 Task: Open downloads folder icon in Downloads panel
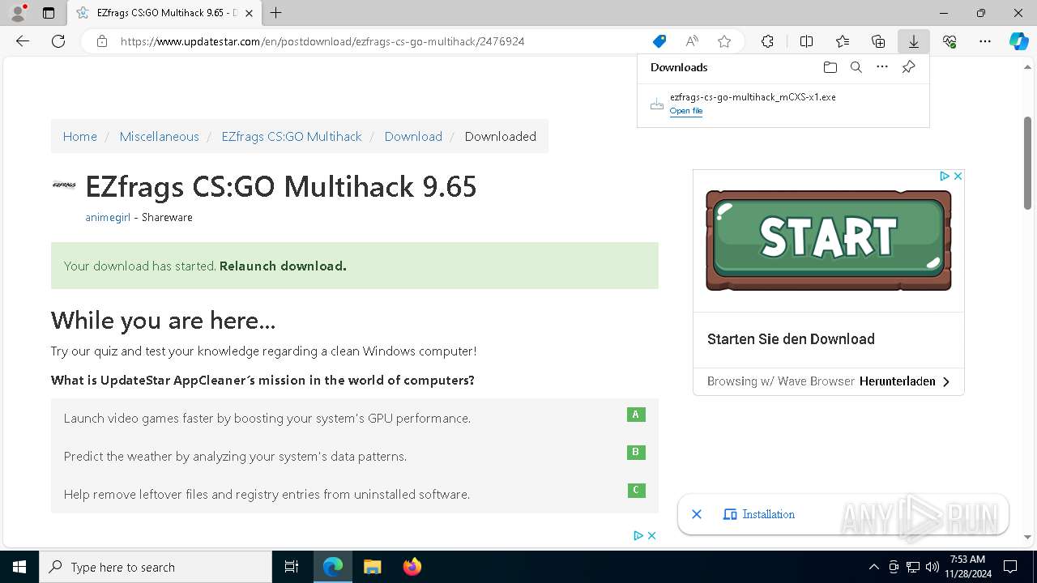pos(830,67)
